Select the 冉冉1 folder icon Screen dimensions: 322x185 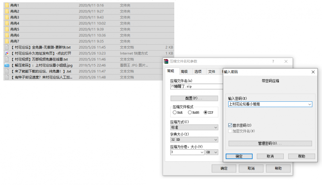[6, 5]
